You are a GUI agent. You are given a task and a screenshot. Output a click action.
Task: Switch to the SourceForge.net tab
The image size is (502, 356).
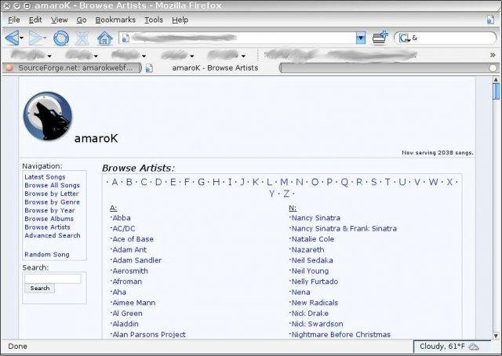click(x=72, y=68)
